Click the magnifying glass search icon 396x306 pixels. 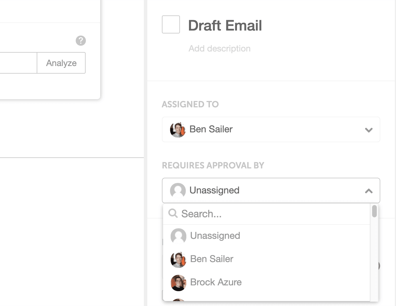(173, 213)
